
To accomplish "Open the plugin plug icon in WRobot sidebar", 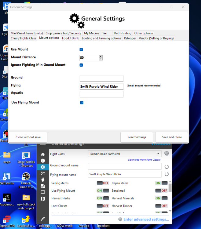I will (43, 180).
